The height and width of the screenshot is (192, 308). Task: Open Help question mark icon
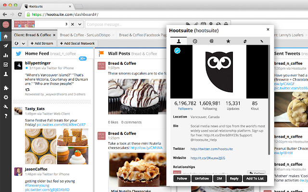(x=6, y=116)
